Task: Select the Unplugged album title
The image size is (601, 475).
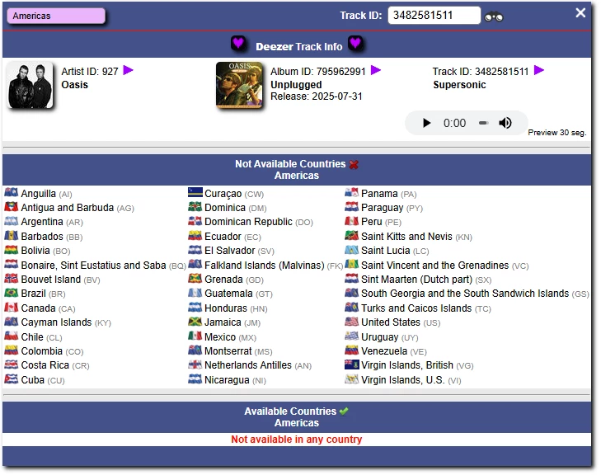Action: (296, 85)
